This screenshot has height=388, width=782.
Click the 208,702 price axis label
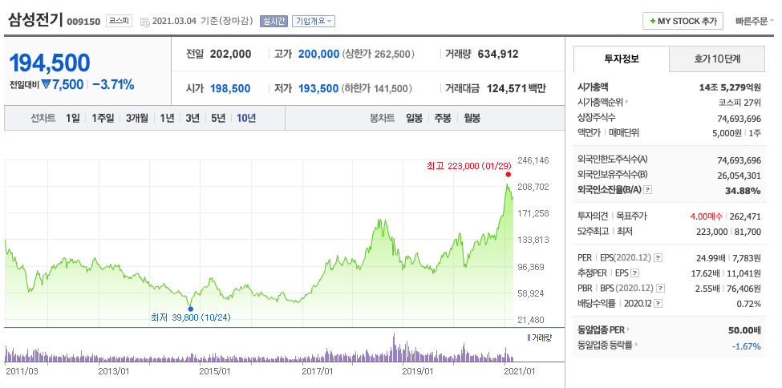pyautogui.click(x=533, y=187)
